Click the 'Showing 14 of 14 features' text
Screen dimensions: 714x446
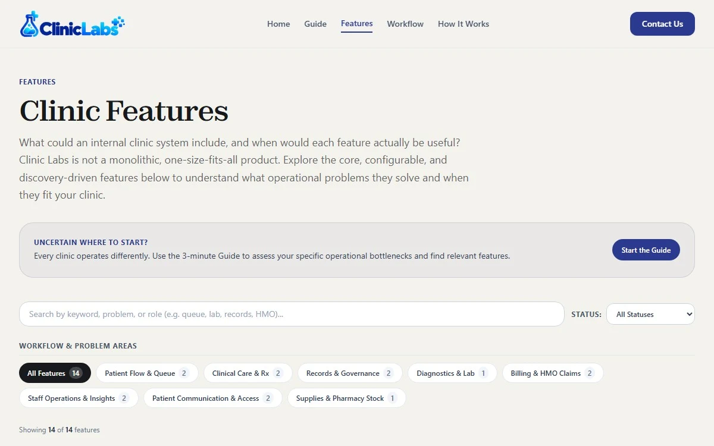click(59, 430)
